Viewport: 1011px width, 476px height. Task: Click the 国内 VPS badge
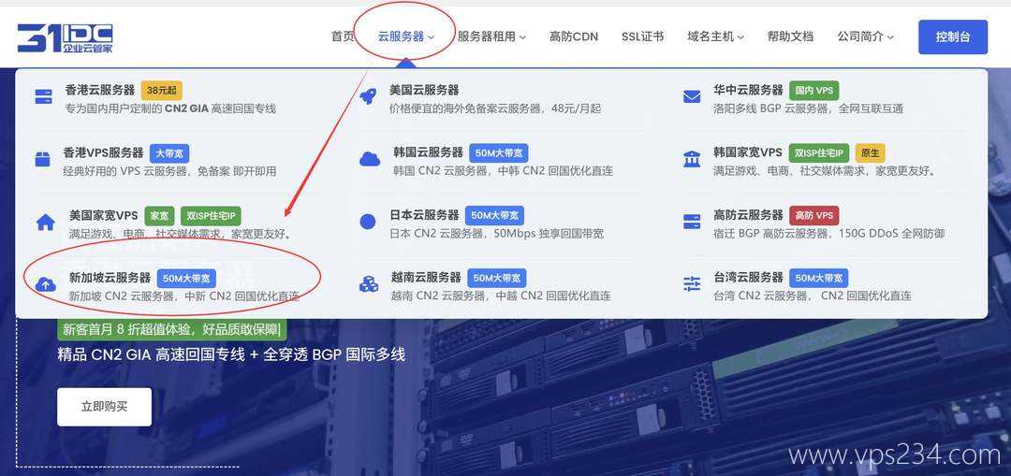click(814, 90)
